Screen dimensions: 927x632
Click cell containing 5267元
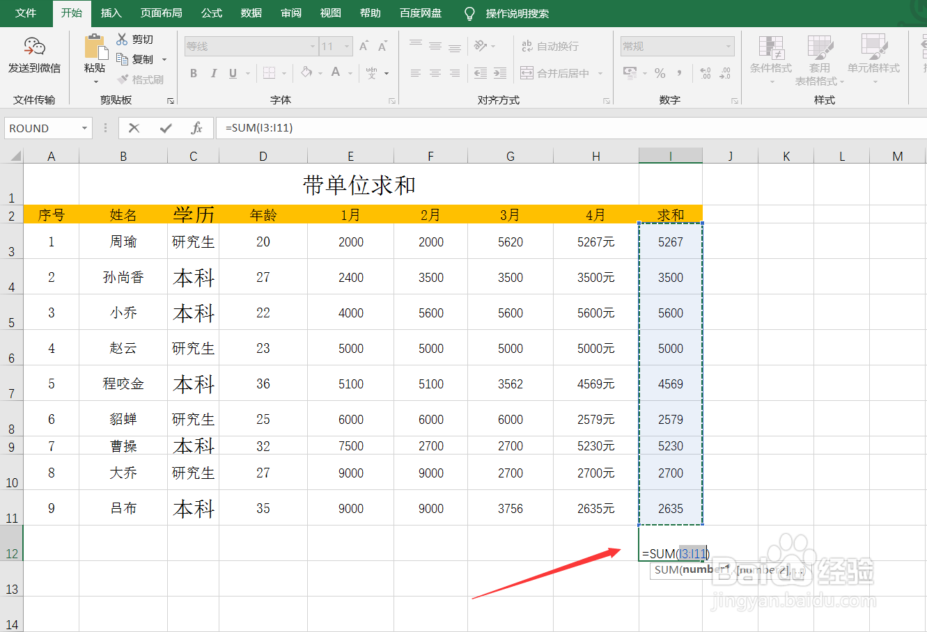coord(596,242)
